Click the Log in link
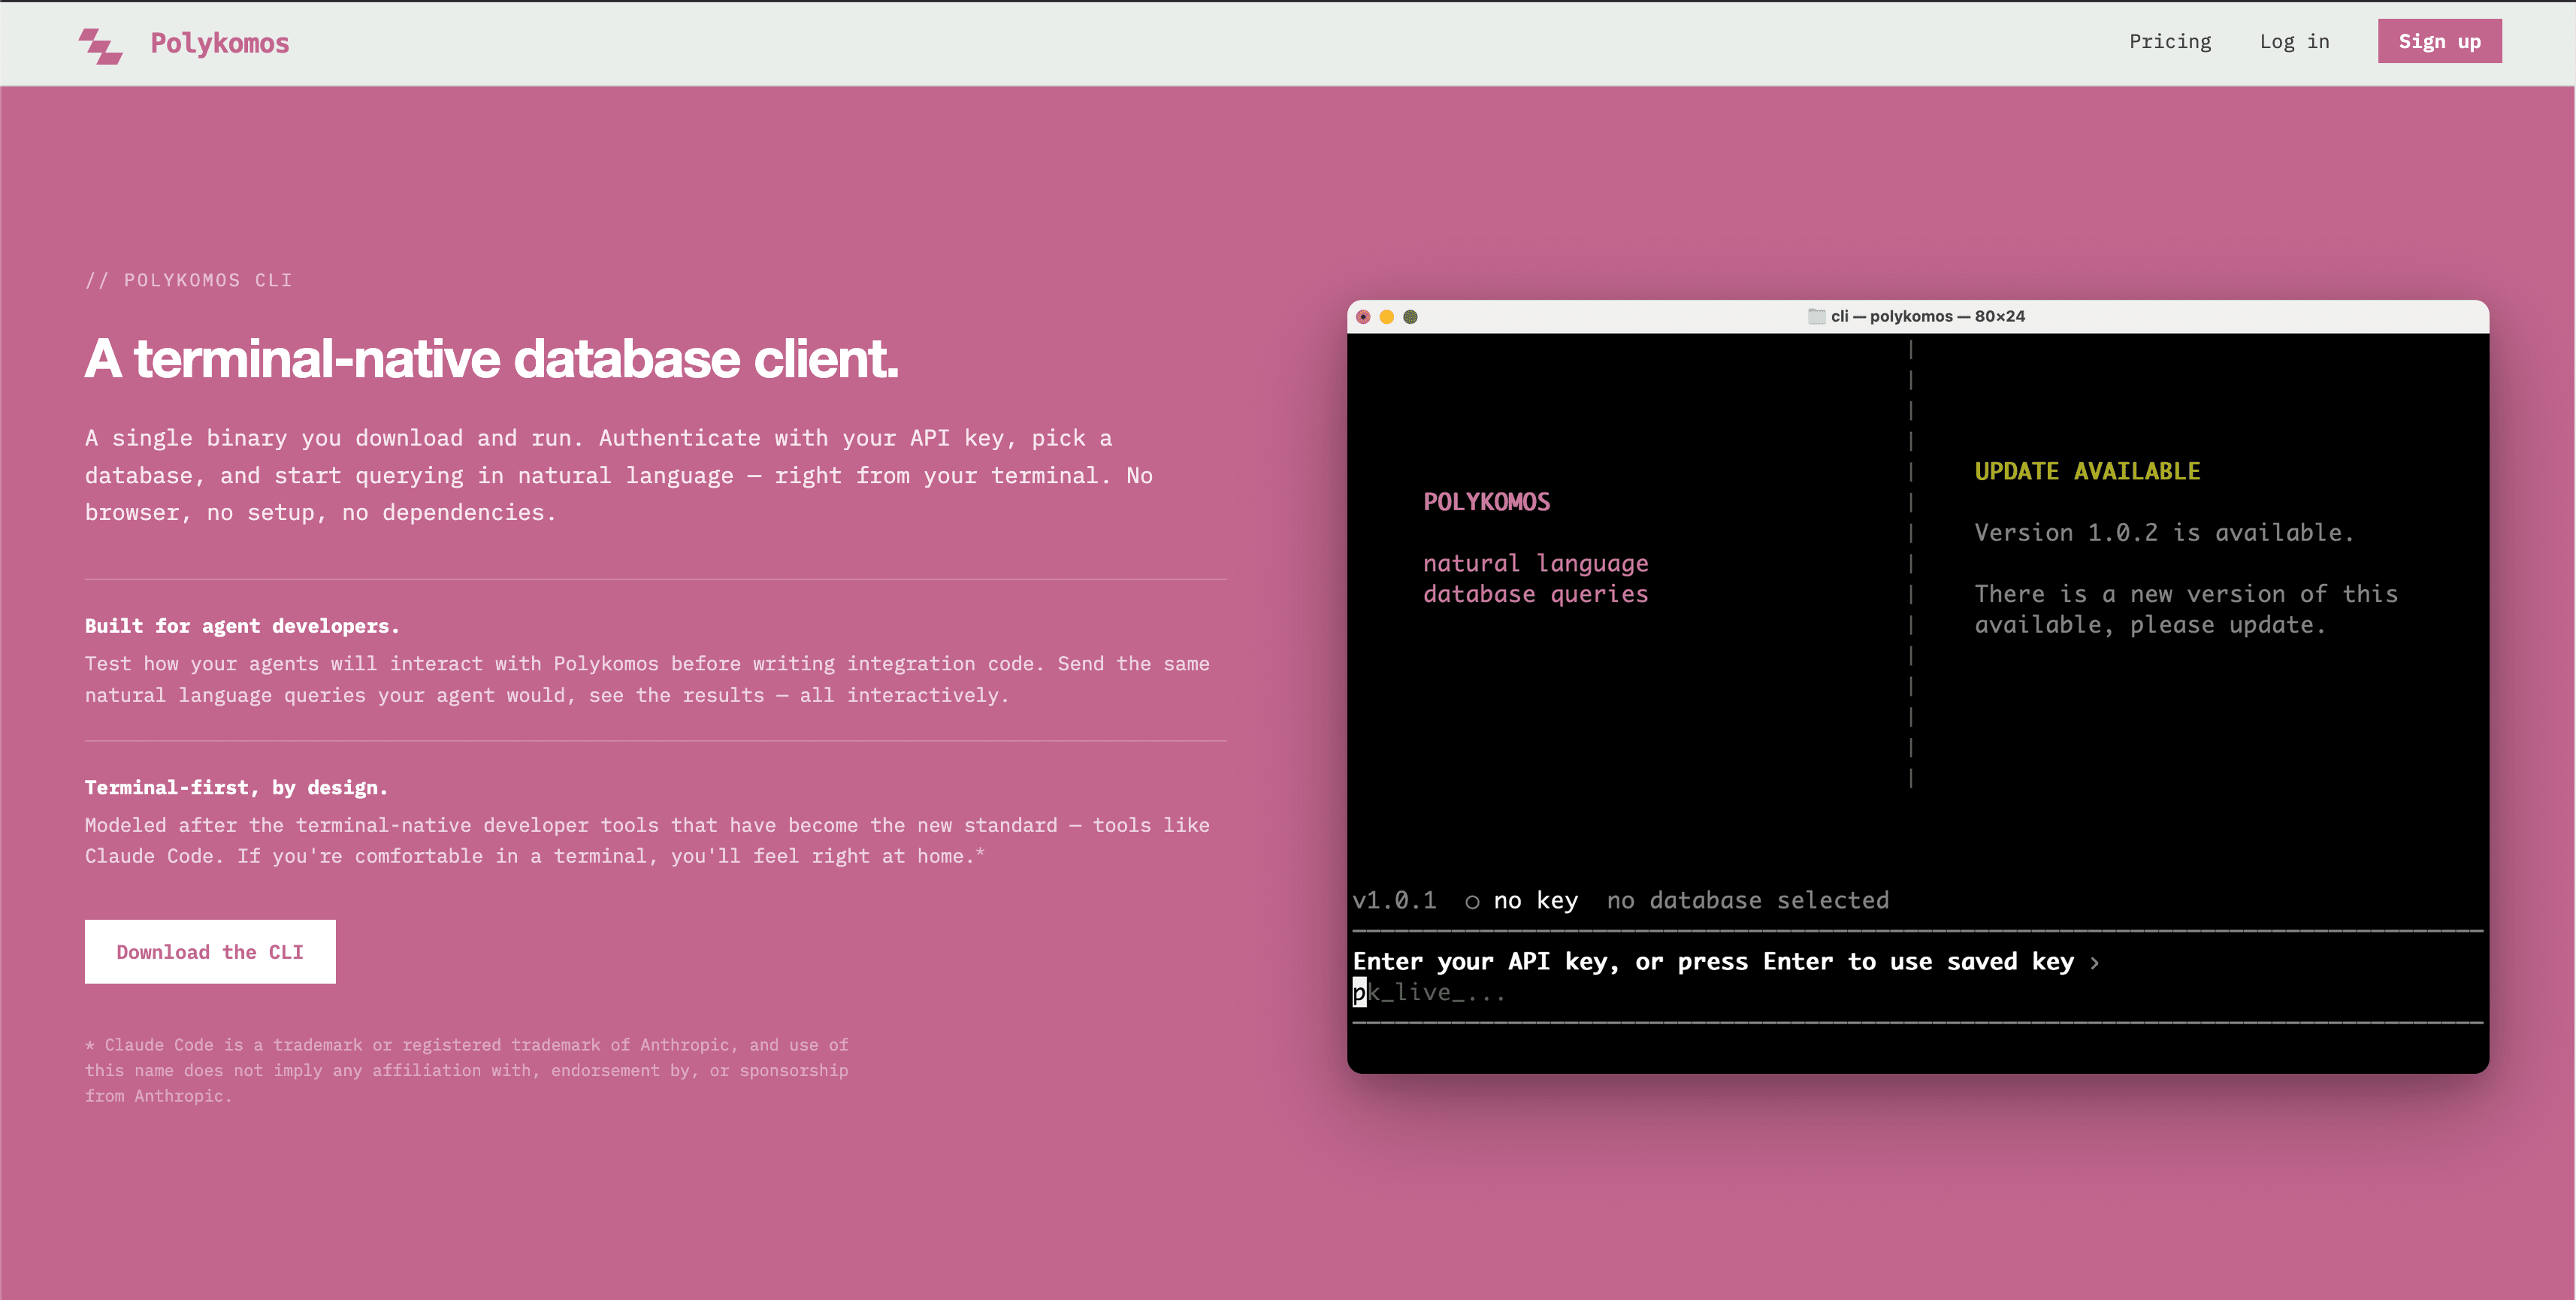2576x1300 pixels. [2295, 41]
